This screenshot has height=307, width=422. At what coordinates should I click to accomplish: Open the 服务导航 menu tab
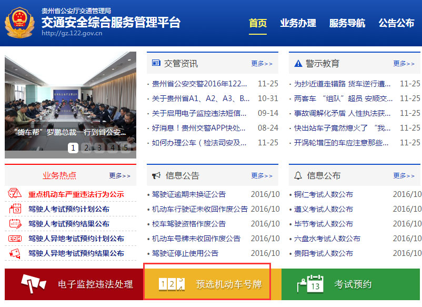(x=347, y=23)
